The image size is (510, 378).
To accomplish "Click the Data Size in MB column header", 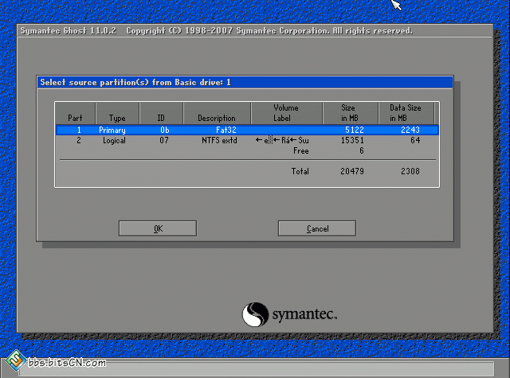I will point(406,113).
